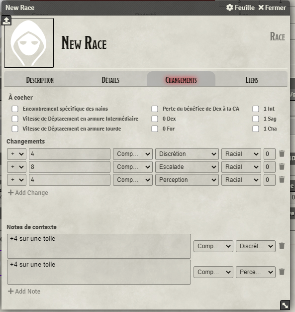
Task: Open sheet settings gear icon Feuille
Action: pyautogui.click(x=230, y=7)
